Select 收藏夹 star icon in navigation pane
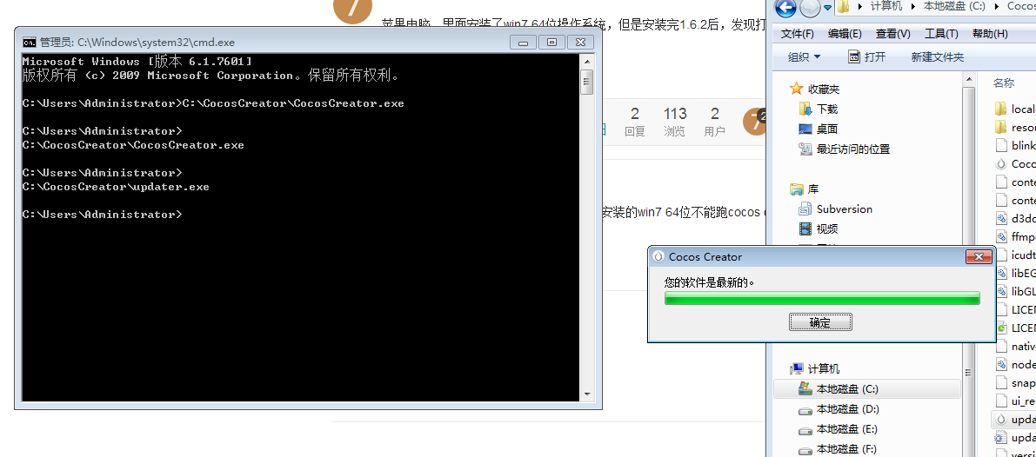Screen dimensions: 1036x457 pos(797,89)
